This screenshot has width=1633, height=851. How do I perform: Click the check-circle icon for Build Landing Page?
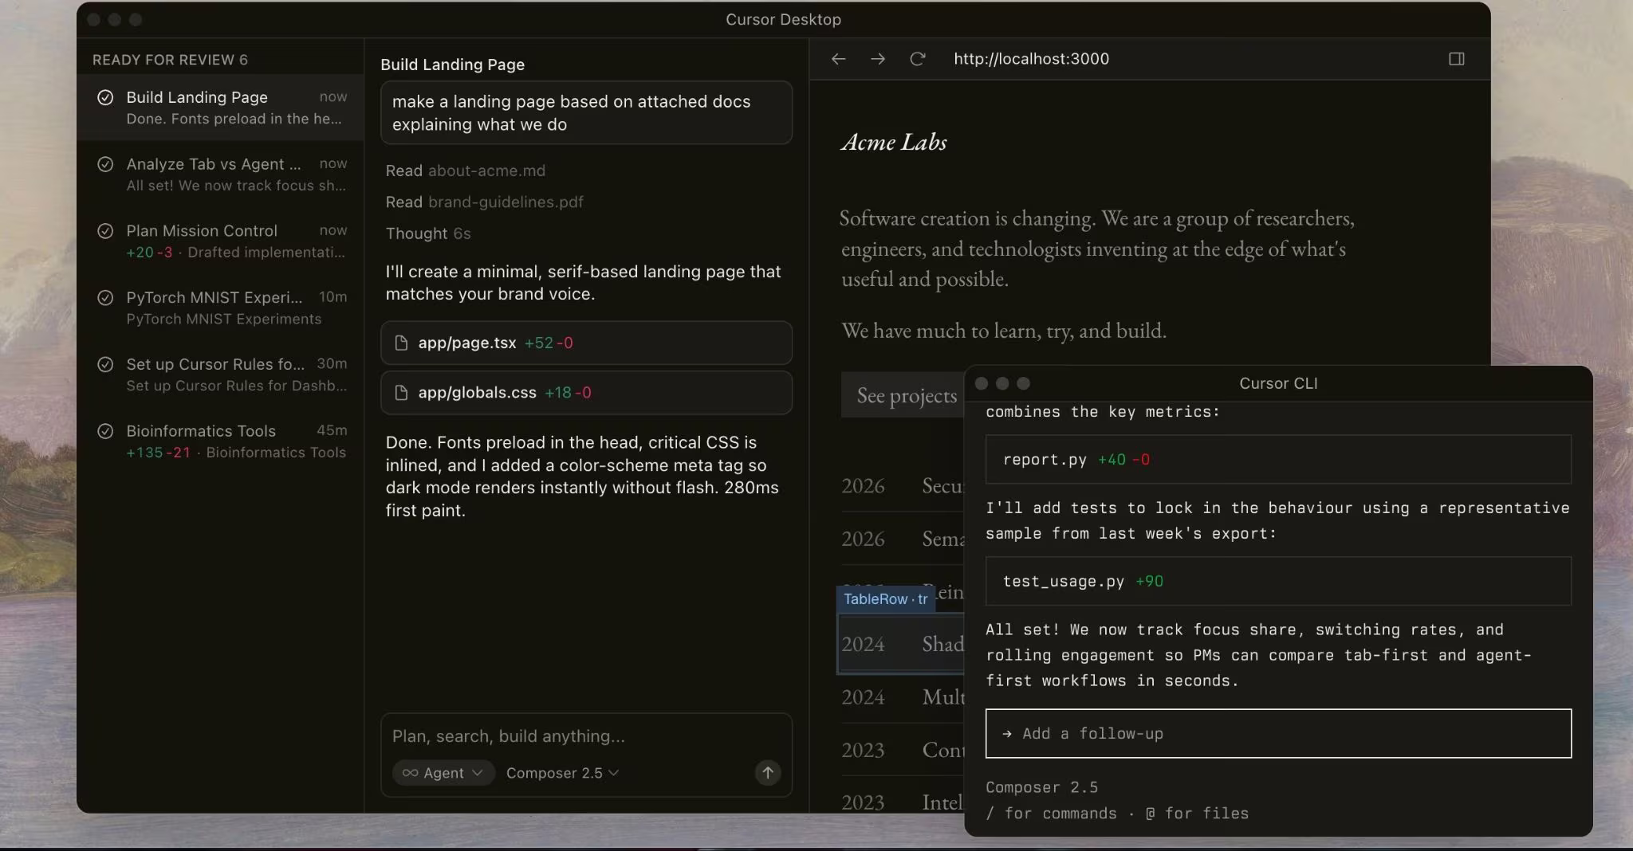coord(105,97)
